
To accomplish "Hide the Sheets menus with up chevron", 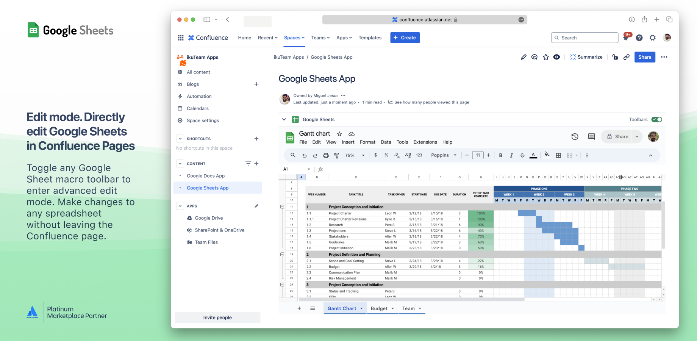I will [650, 155].
